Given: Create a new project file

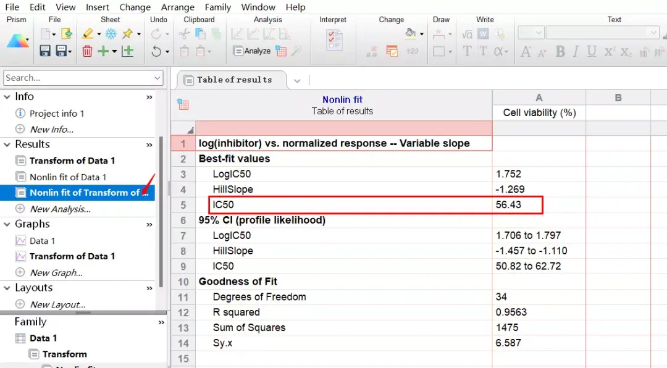Looking at the screenshot, I should 46,33.
